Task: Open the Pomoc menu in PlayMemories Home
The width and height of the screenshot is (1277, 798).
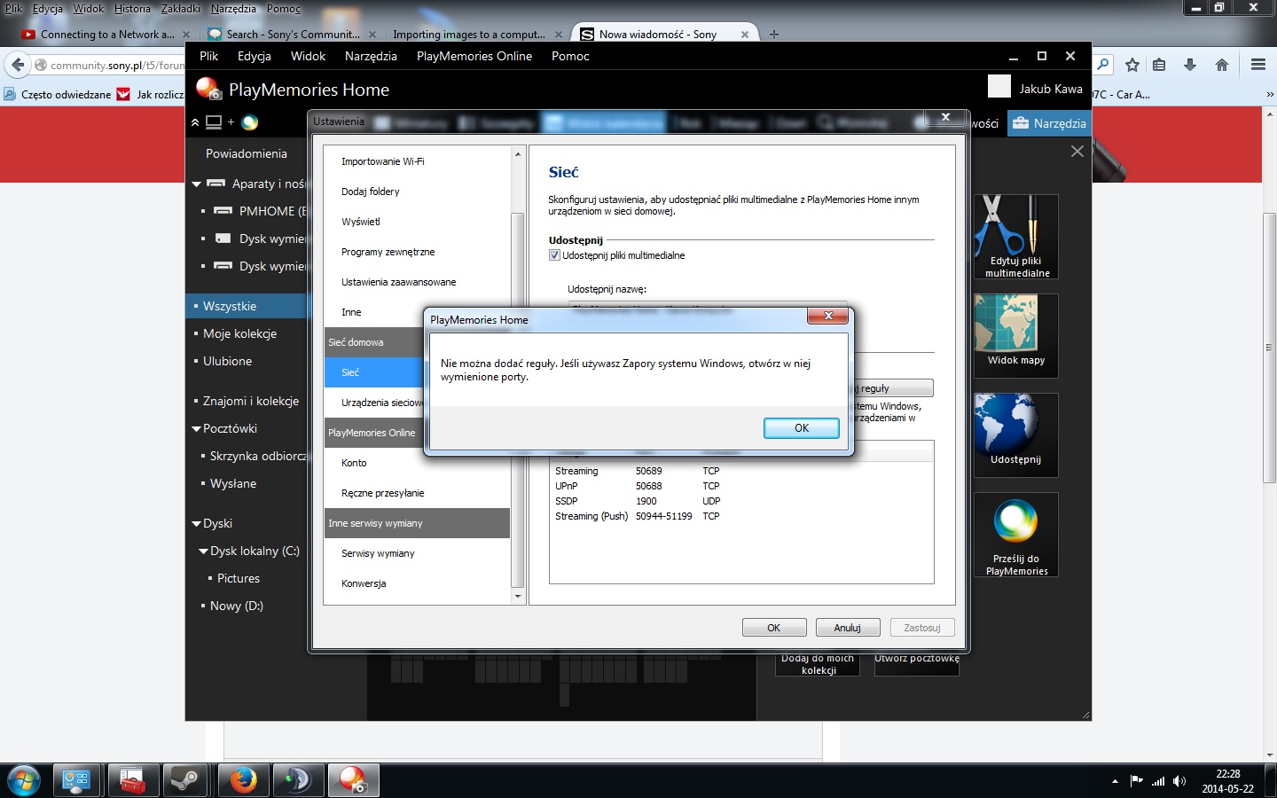Action: point(570,56)
